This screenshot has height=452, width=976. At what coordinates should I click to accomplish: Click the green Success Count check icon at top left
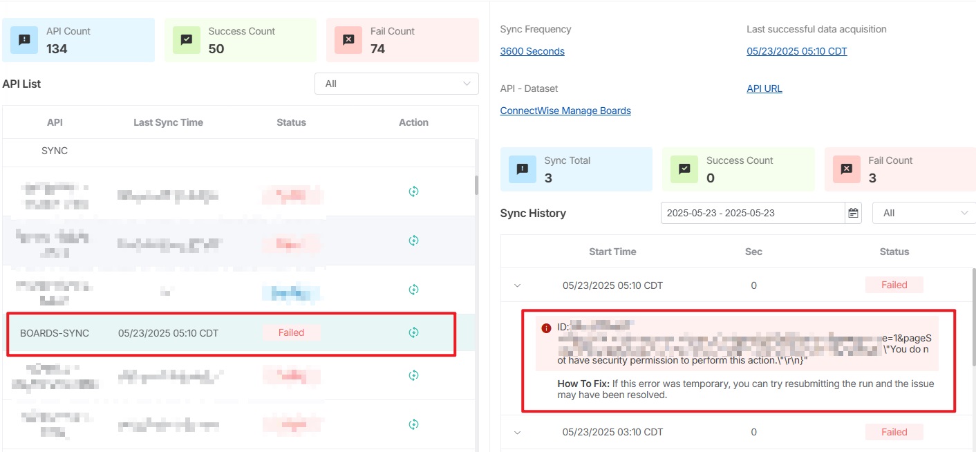tap(186, 40)
